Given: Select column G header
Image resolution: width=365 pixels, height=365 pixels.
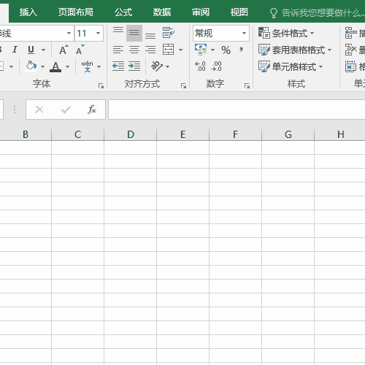Looking at the screenshot, I should [x=288, y=134].
